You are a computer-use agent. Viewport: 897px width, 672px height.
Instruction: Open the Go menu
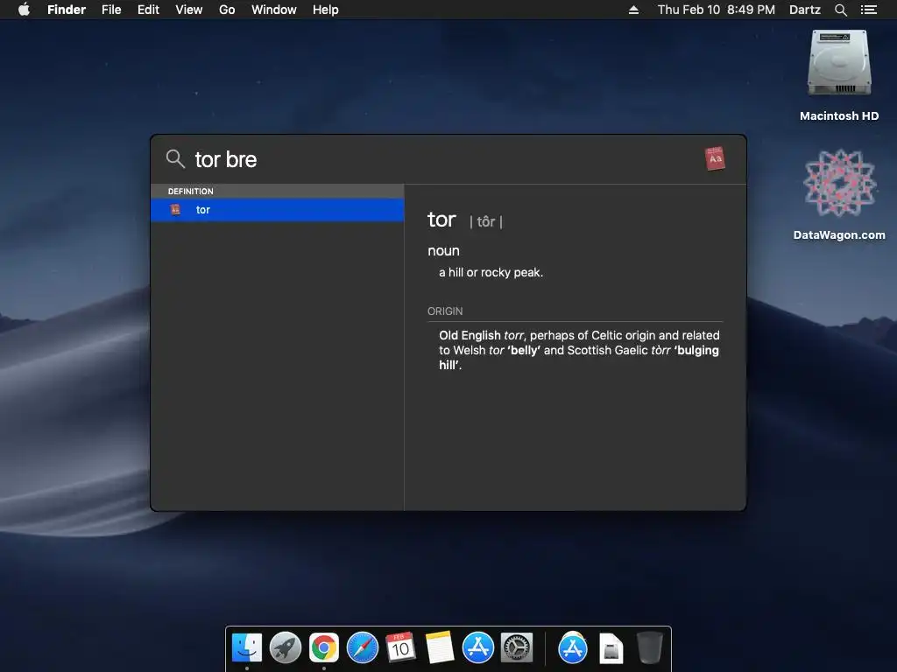227,10
